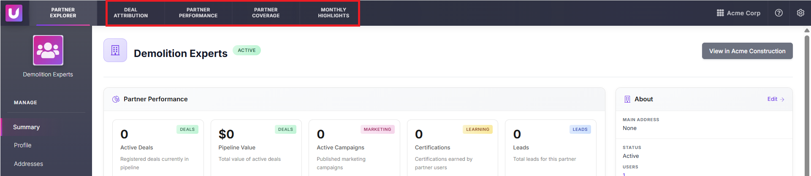The height and width of the screenshot is (176, 811).
Task: Click the STATUS value Active in About
Action: (x=631, y=156)
